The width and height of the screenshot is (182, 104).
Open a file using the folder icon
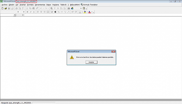[x=6, y=8]
